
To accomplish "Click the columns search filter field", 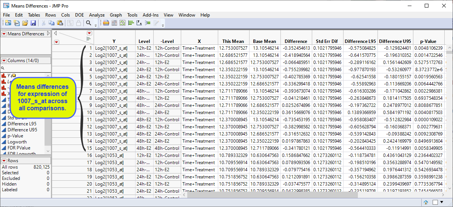I will point(25,68).
